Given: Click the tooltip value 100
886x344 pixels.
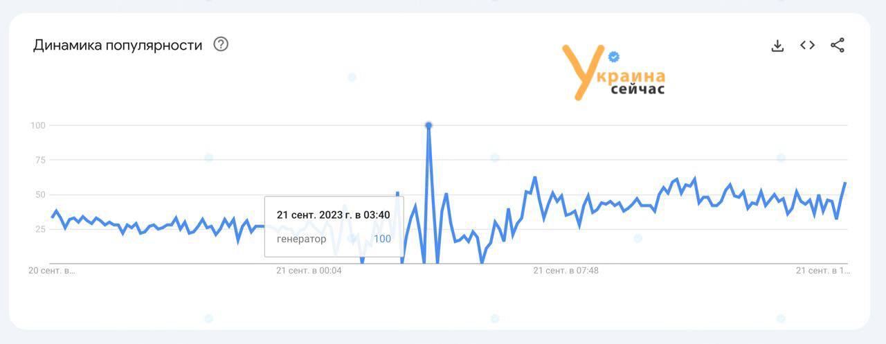Looking at the screenshot, I should (382, 239).
